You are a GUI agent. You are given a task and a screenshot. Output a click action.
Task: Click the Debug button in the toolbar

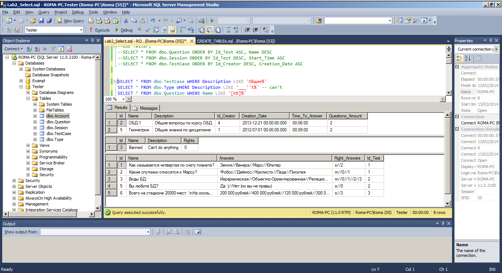coord(123,30)
